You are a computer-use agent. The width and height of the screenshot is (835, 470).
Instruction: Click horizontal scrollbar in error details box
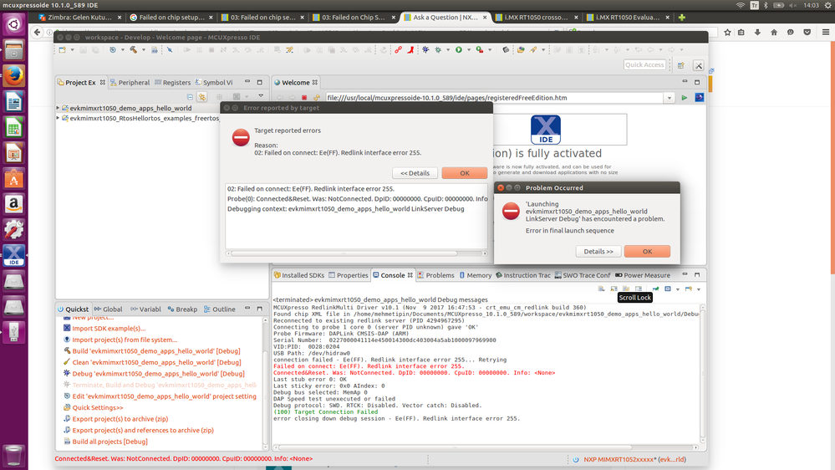[x=356, y=253]
